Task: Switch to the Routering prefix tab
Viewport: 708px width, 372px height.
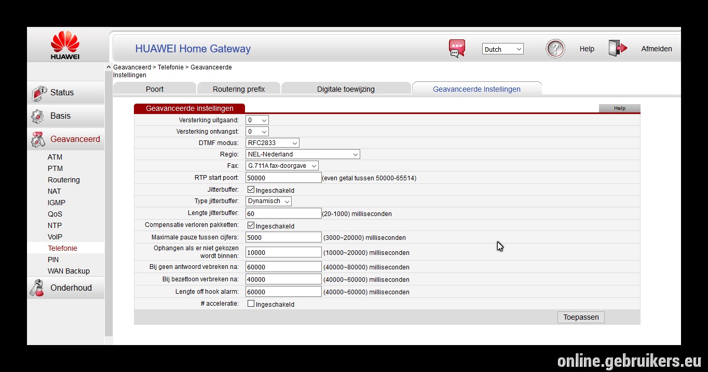Action: click(239, 89)
